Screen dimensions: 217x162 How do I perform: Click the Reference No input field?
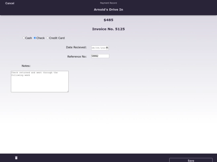tap(100, 56)
